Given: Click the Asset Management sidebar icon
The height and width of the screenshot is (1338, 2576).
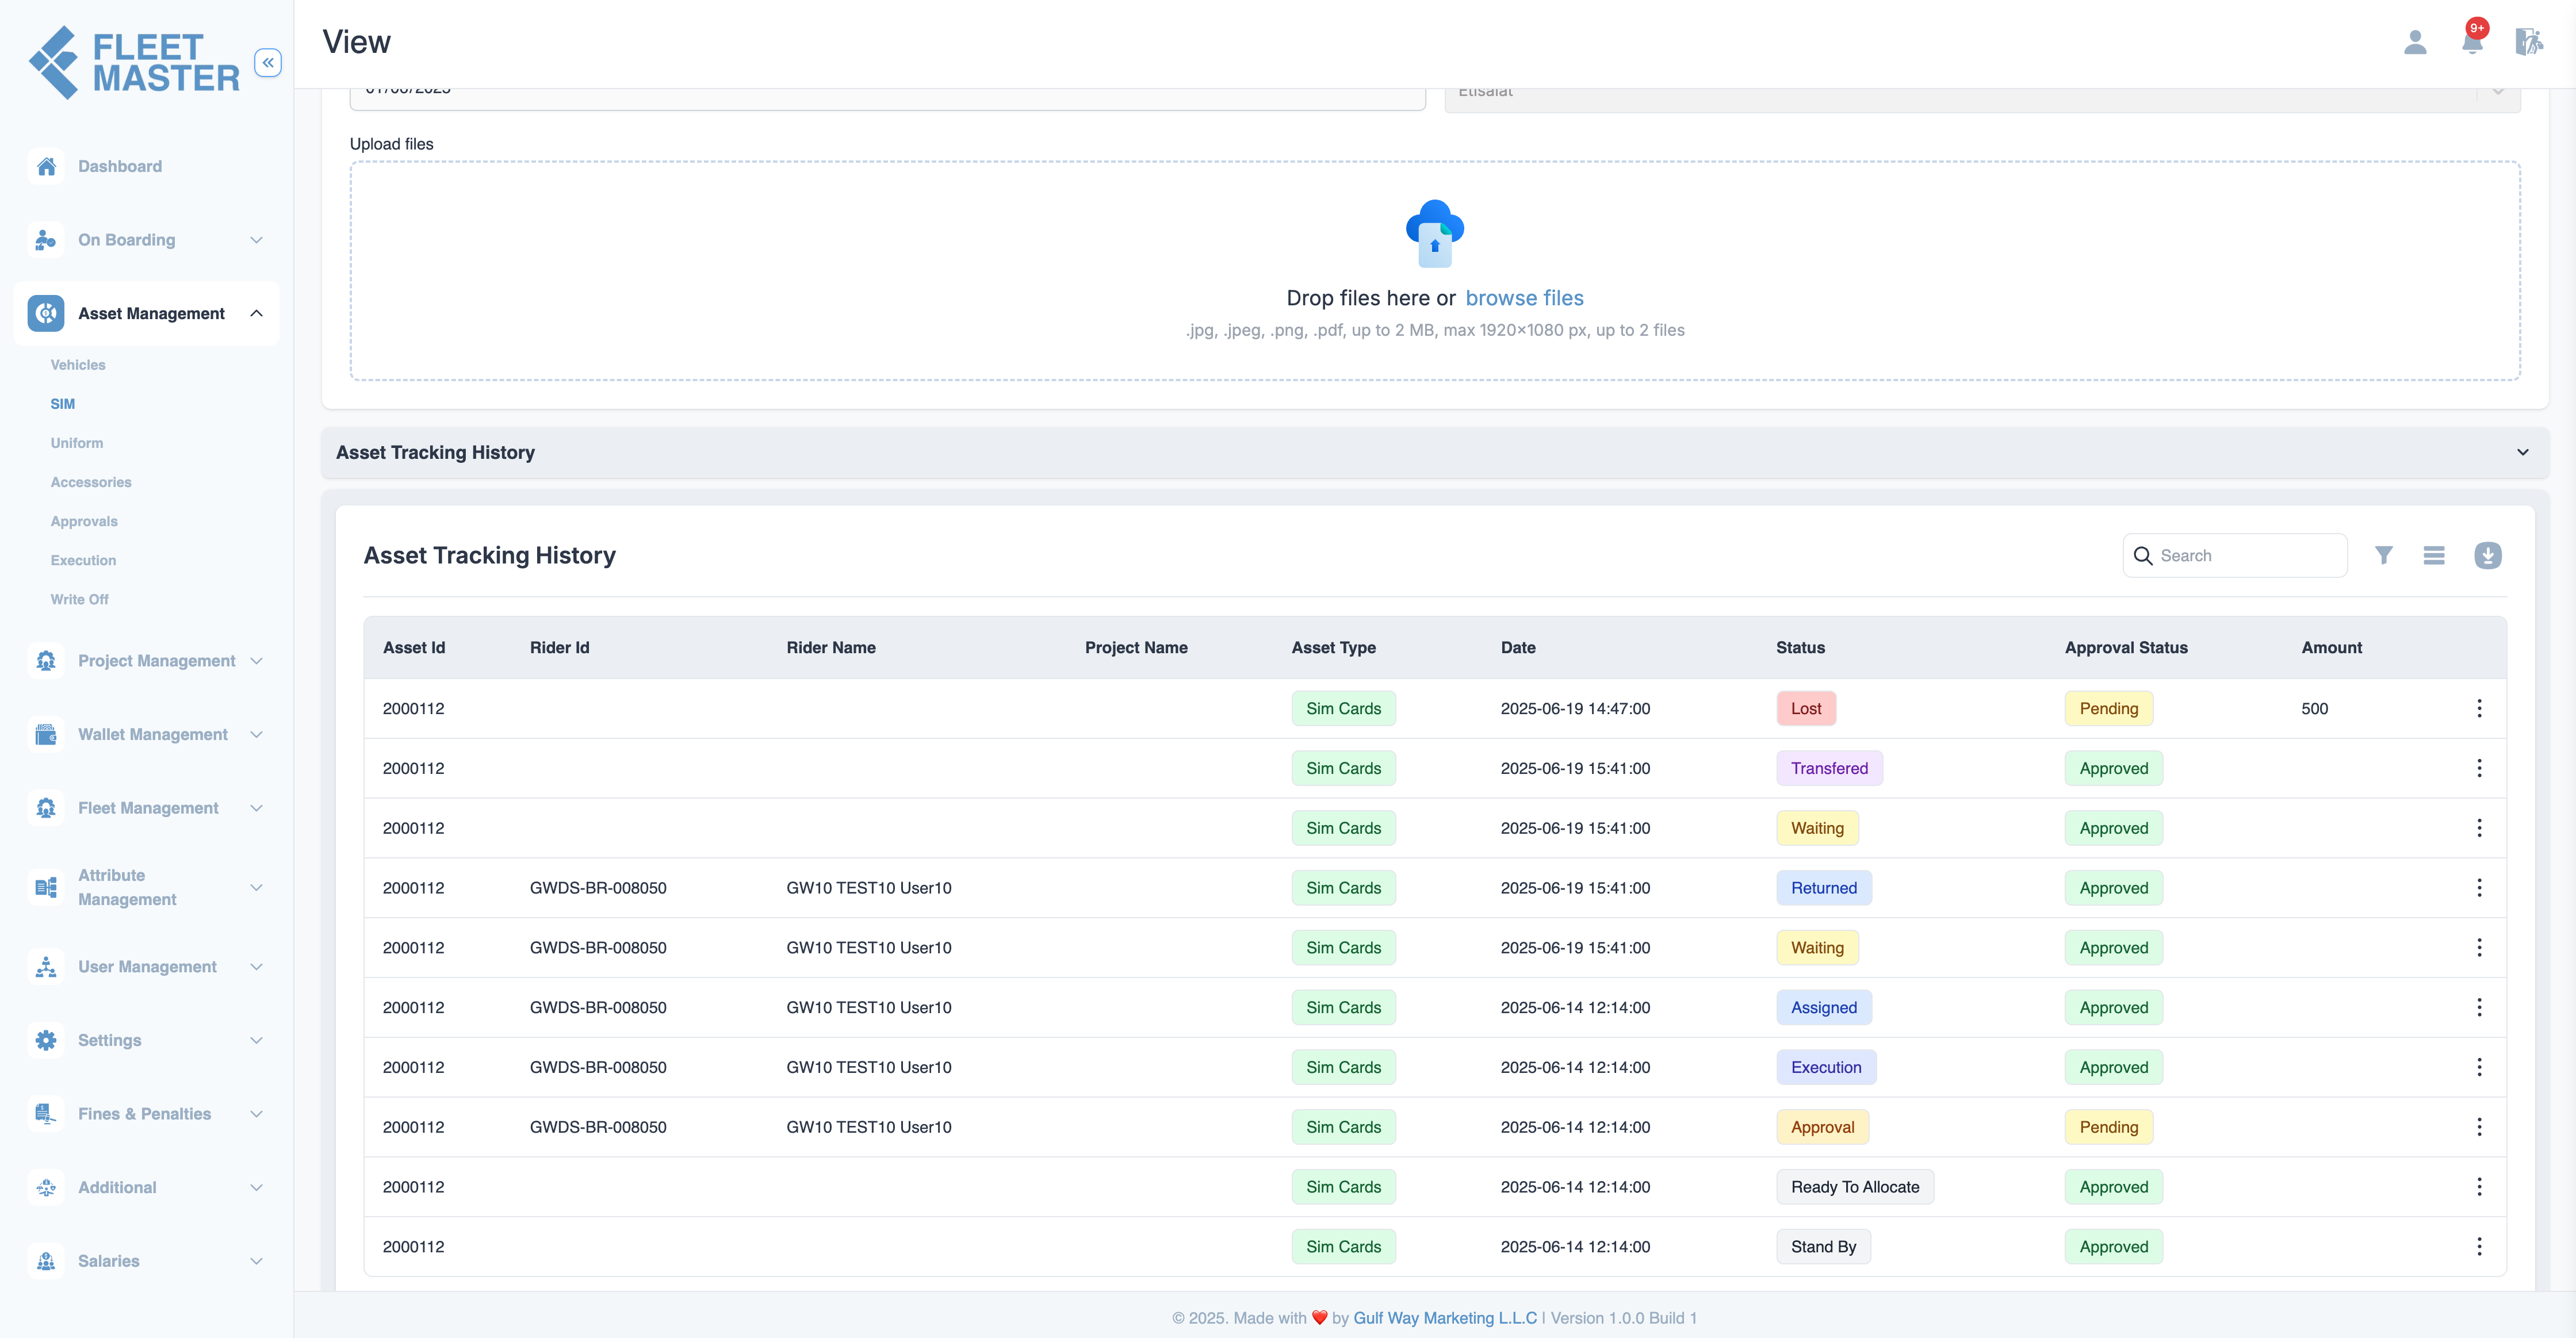Looking at the screenshot, I should [46, 313].
